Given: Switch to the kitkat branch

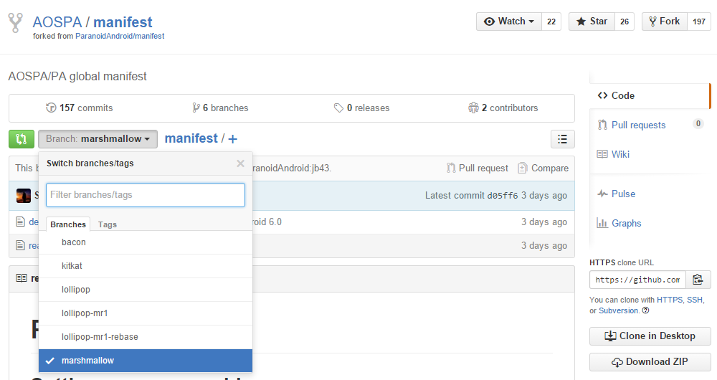Looking at the screenshot, I should click(72, 266).
